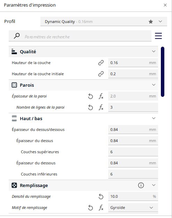This screenshot has width=172, height=218.
Task: Click the Couches supérieures value field
Action: pyautogui.click(x=133, y=152)
